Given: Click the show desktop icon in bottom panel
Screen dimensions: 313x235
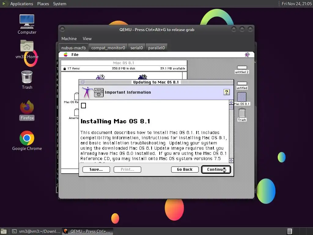Looking at the screenshot, I should [x=4, y=231].
